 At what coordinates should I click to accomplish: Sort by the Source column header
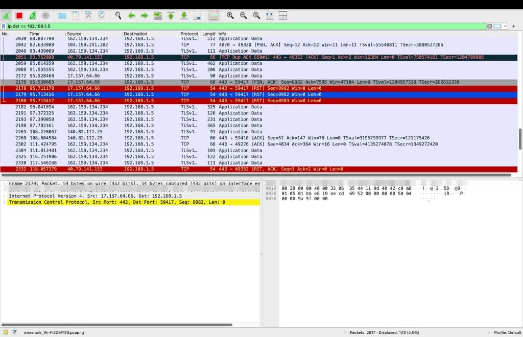click(94, 34)
